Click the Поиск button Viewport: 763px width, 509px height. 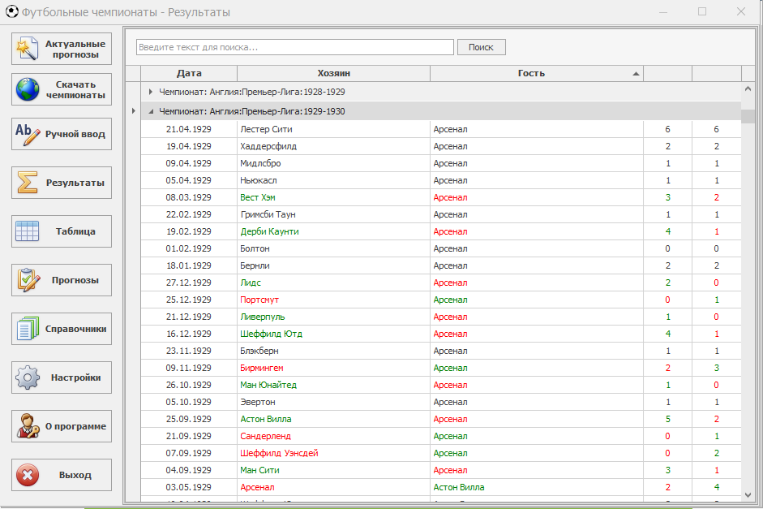[x=482, y=47]
